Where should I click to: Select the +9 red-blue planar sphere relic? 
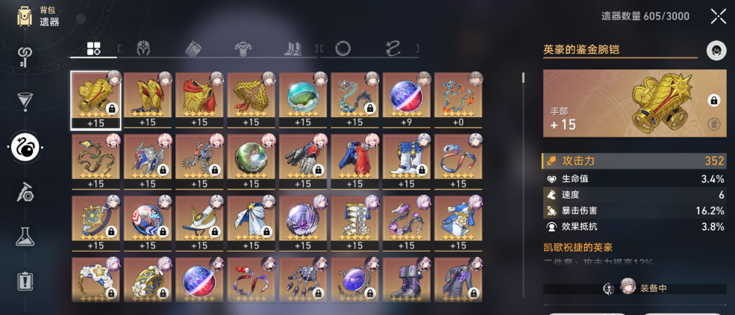(406, 100)
